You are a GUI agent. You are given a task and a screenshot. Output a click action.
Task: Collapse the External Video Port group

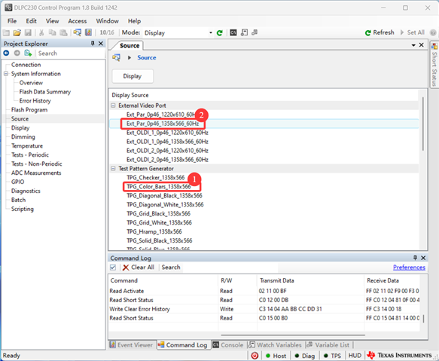[114, 106]
